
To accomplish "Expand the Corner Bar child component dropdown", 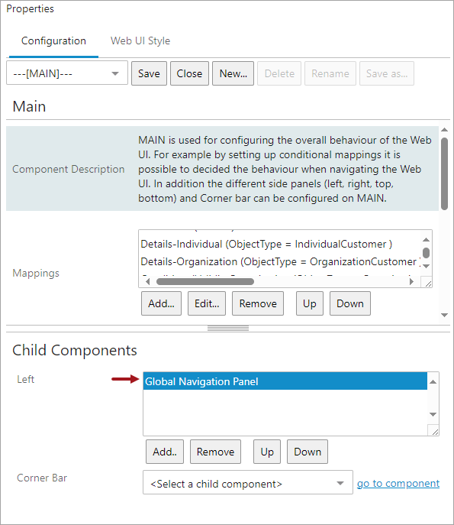I will tap(248, 482).
